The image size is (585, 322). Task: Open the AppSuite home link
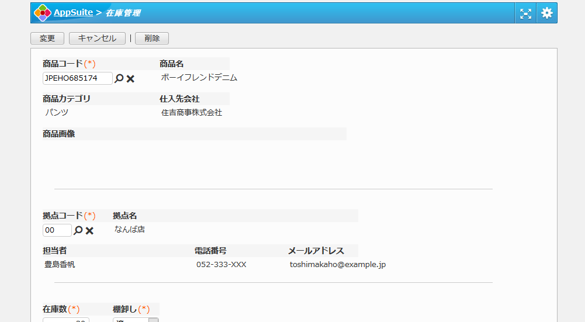73,12
